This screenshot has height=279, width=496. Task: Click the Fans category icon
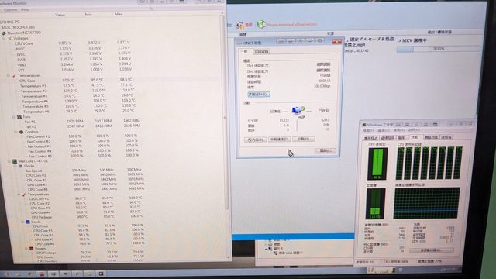(19, 117)
